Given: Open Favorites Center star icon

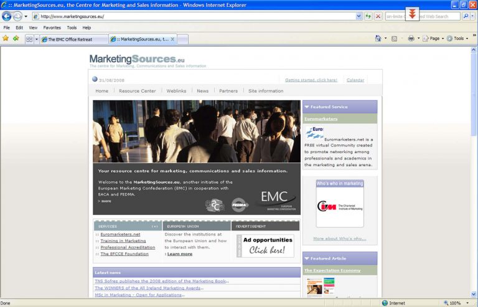Looking at the screenshot, I should [x=6, y=39].
